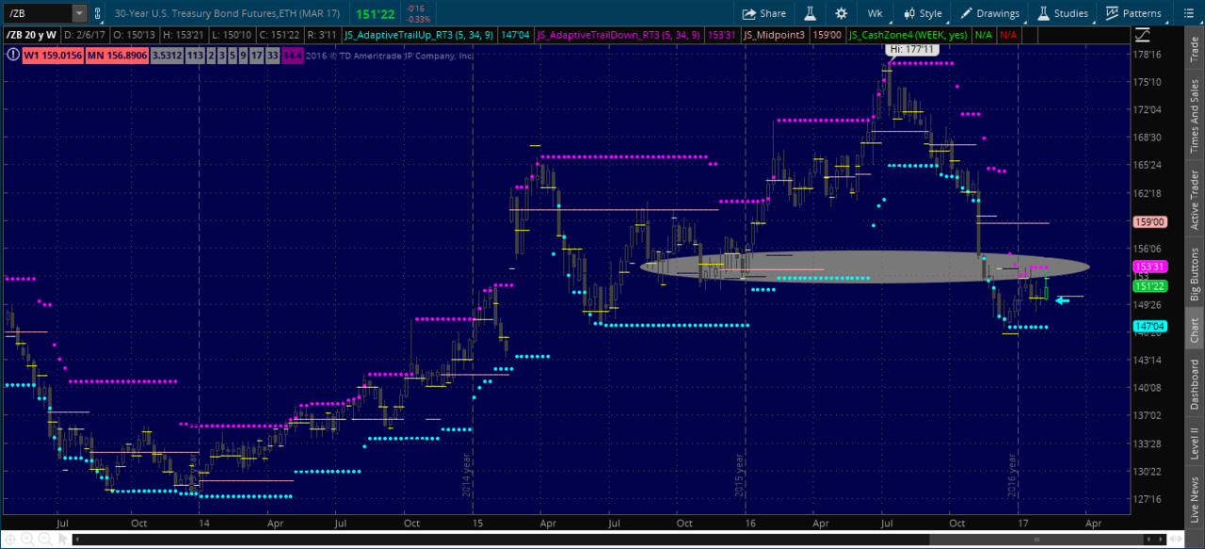Click the 159'00 price axis tag

pyautogui.click(x=1151, y=222)
